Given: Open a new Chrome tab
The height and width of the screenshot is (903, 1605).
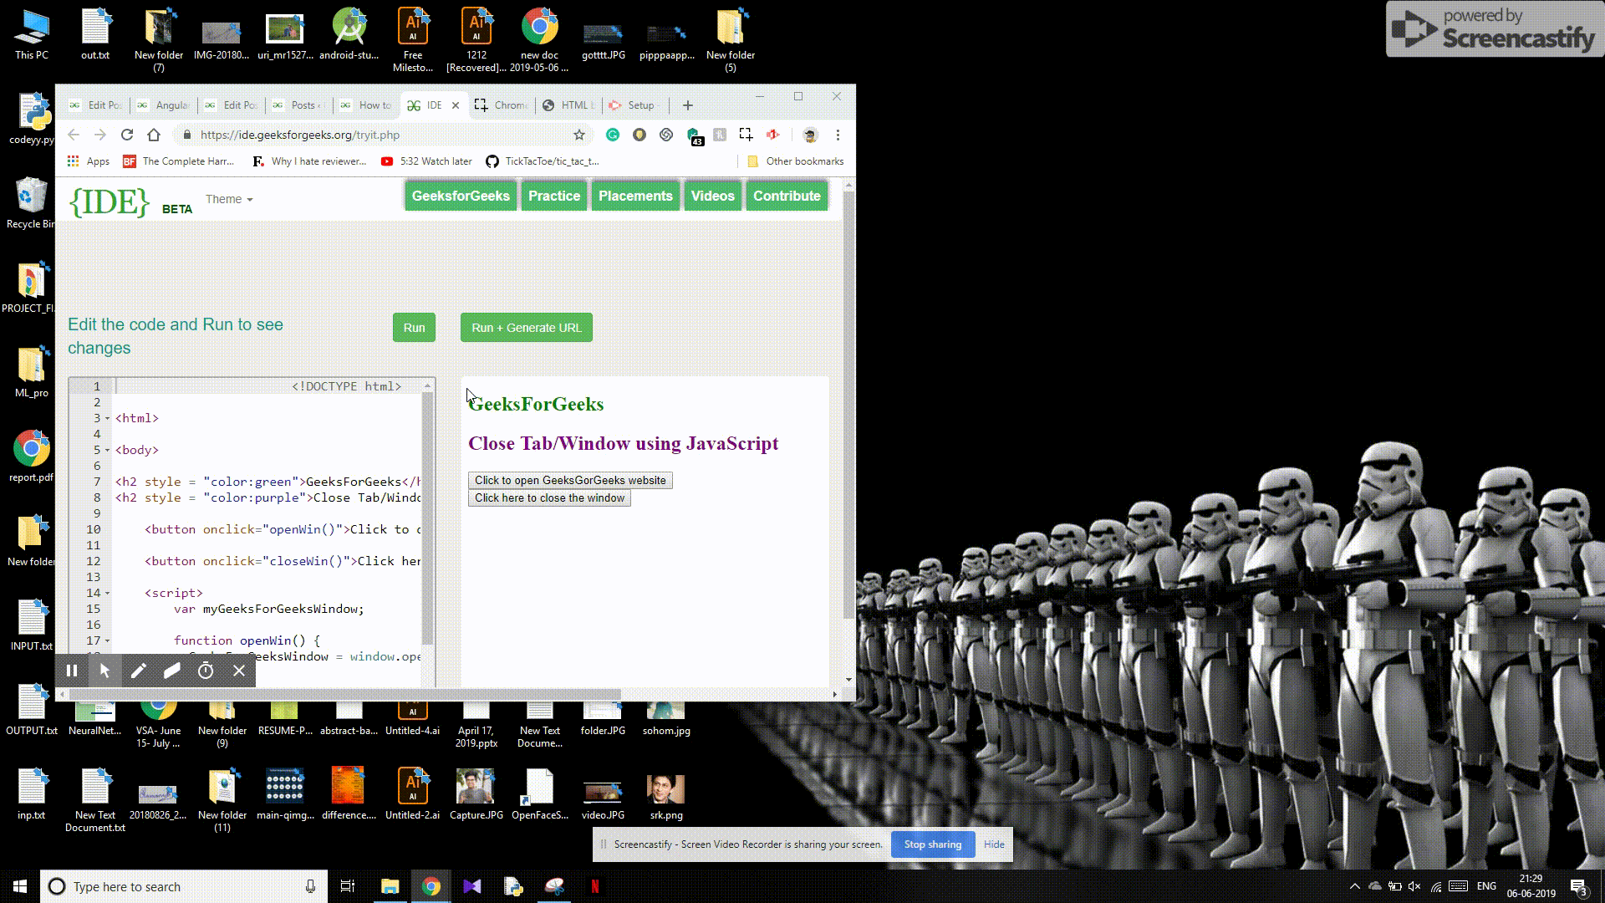Looking at the screenshot, I should (688, 105).
